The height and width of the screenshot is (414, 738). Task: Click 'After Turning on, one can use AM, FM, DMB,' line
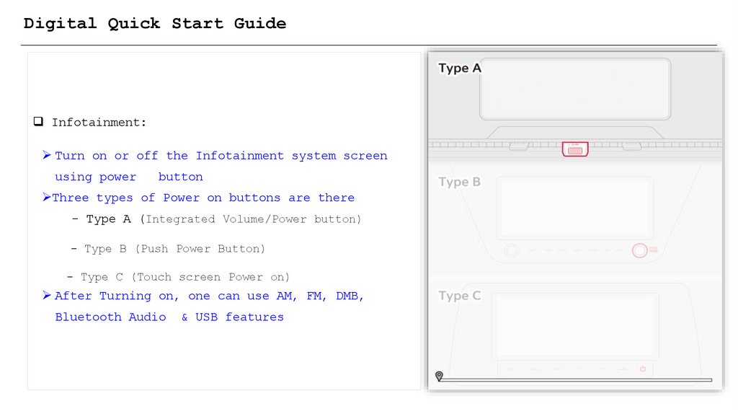point(209,296)
